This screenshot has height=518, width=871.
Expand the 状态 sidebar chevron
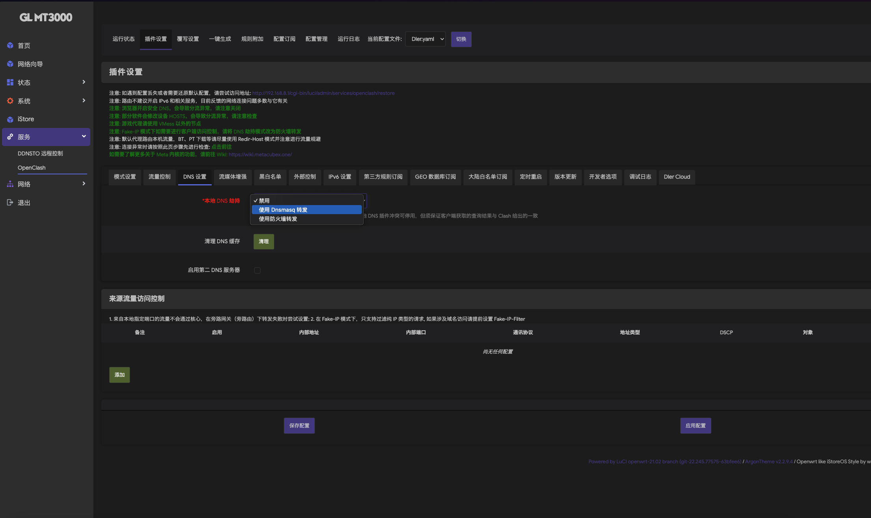(x=84, y=82)
